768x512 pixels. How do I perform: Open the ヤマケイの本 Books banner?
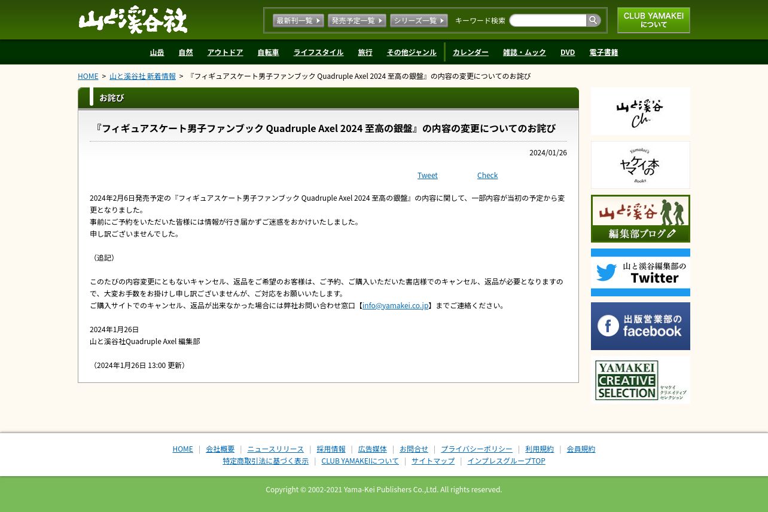coord(641,165)
